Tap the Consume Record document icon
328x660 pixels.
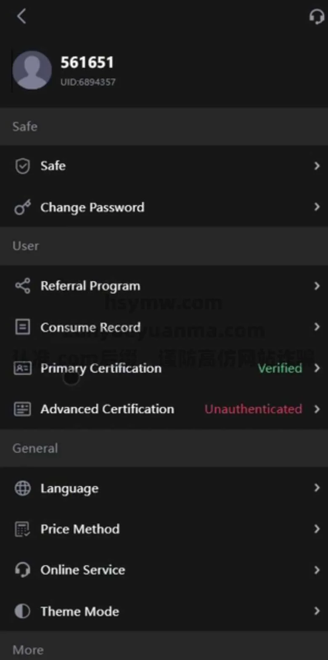[22, 327]
